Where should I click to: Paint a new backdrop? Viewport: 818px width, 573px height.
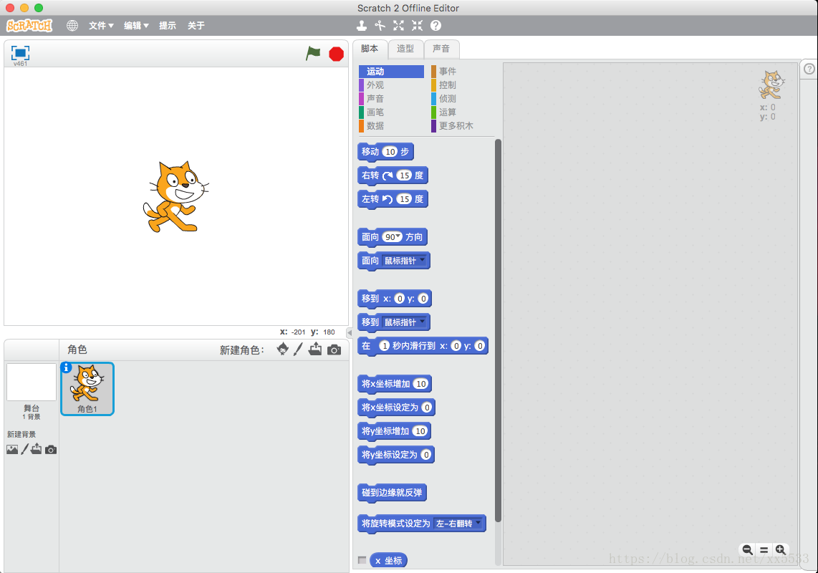(x=24, y=449)
